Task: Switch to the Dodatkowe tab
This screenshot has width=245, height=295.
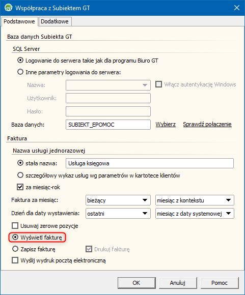Action: coord(55,21)
